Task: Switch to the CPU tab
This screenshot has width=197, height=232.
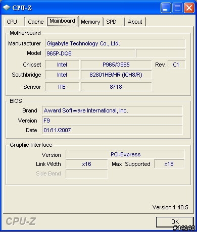Action: (14, 22)
